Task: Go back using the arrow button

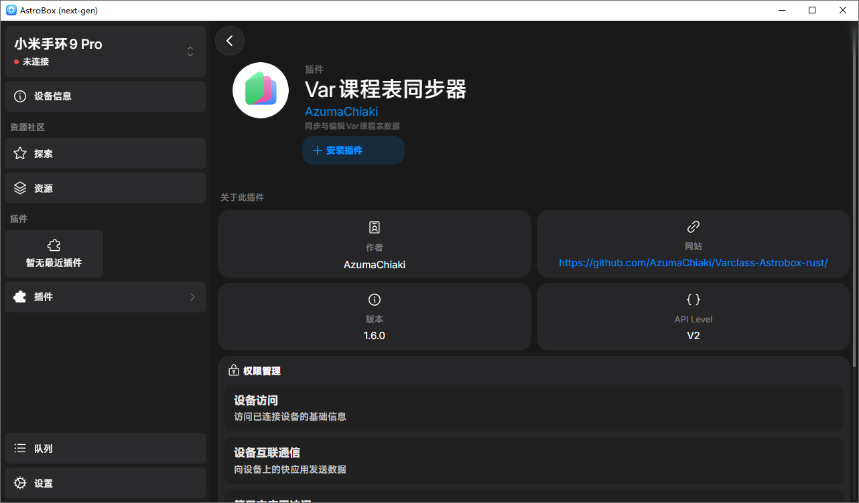Action: point(230,41)
